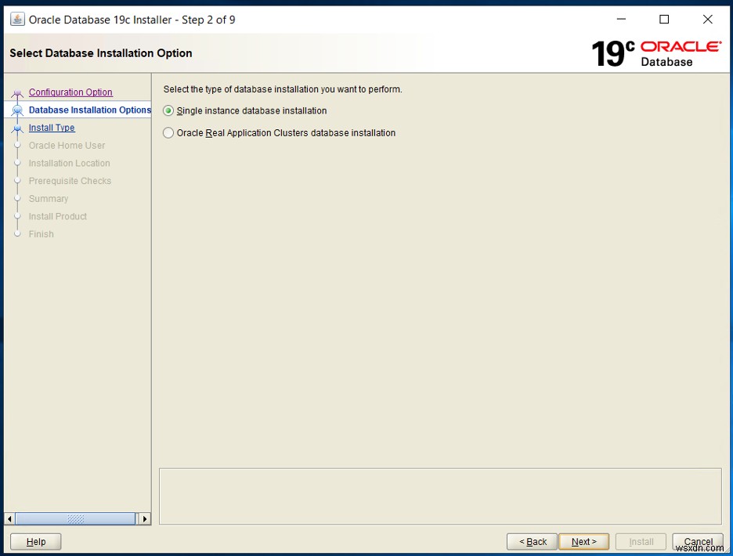The image size is (733, 556).
Task: Select Single instance database installation
Action: coord(168,111)
